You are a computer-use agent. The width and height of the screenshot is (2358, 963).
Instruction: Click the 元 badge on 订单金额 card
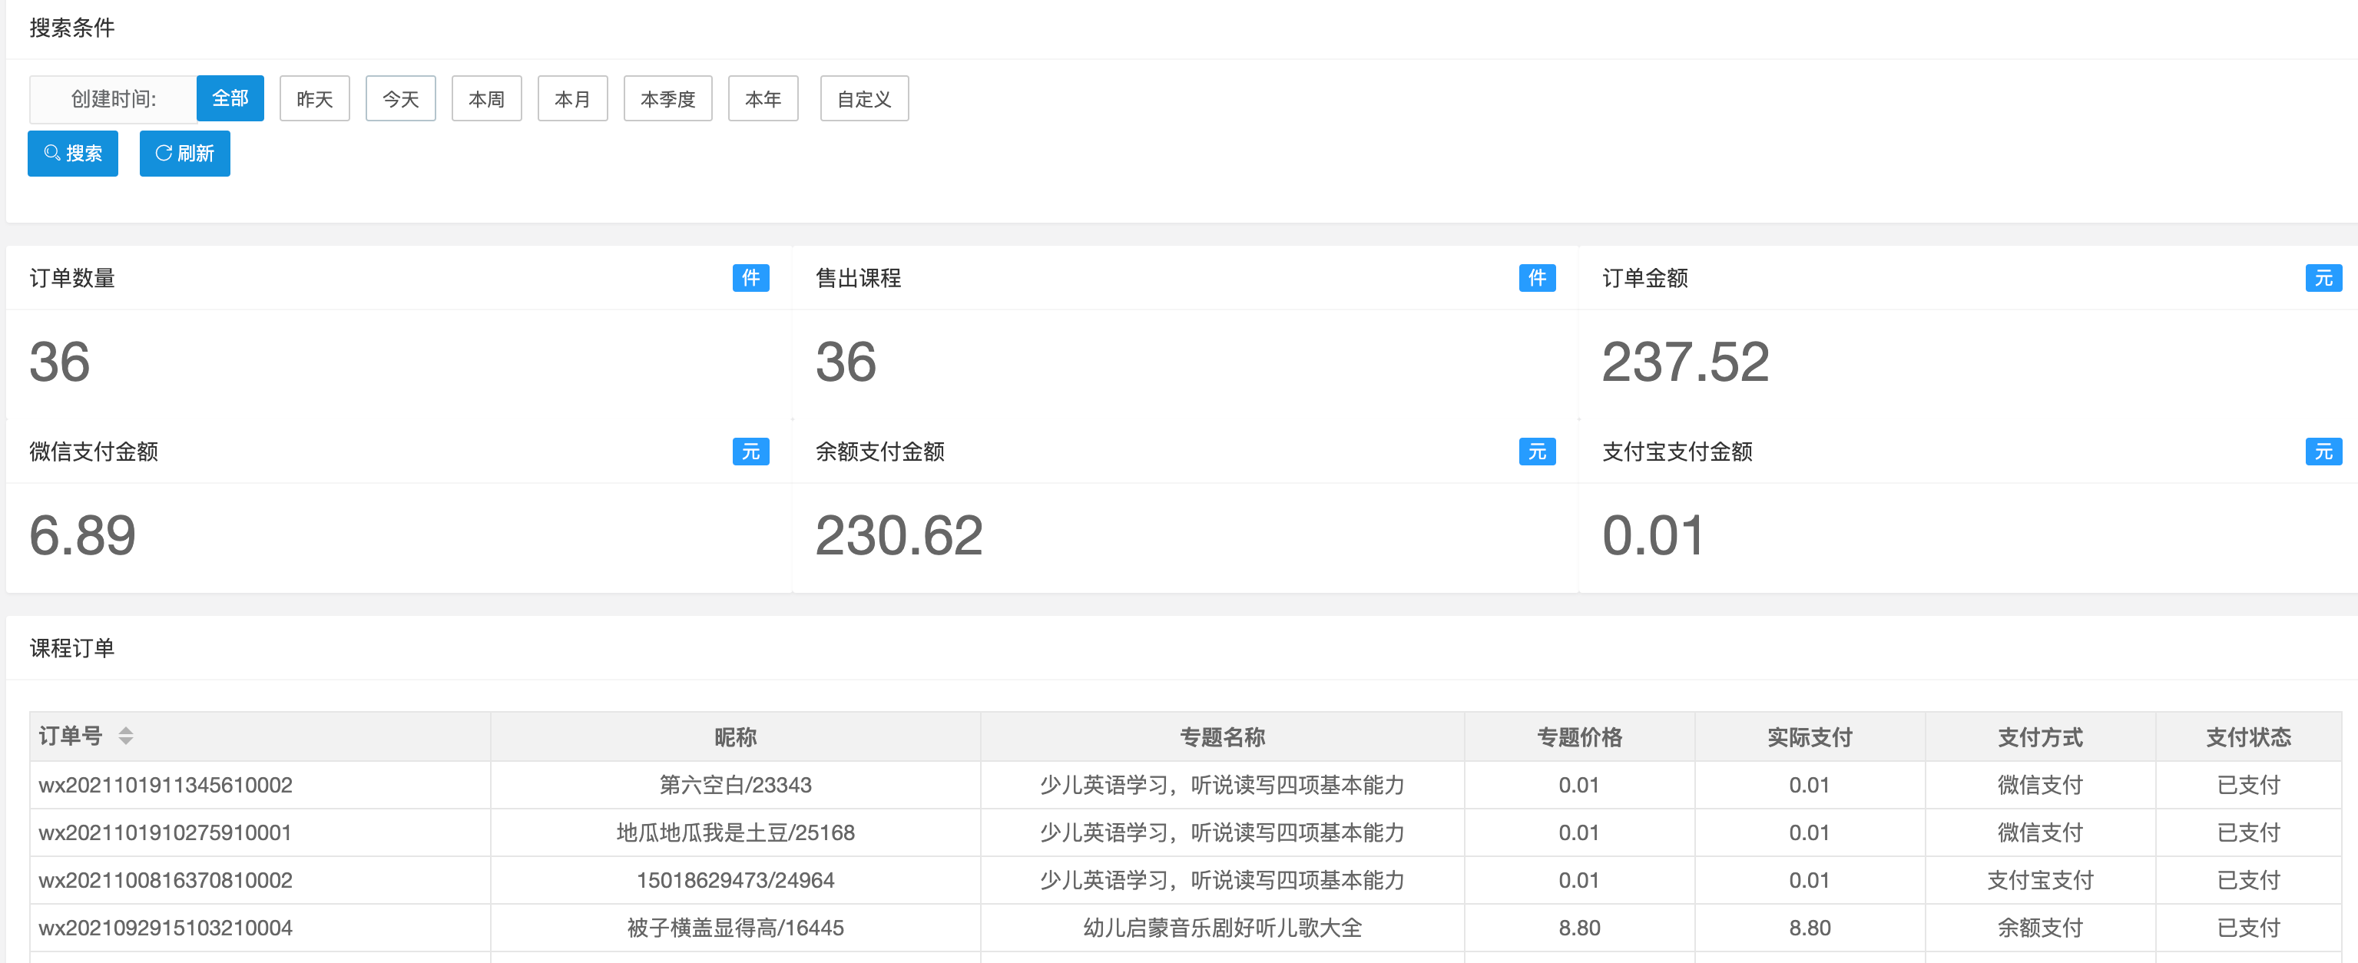tap(2323, 278)
